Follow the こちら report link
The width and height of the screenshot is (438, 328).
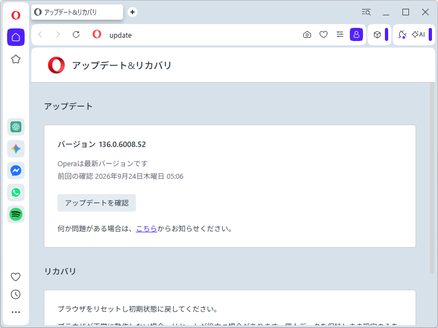coord(146,229)
